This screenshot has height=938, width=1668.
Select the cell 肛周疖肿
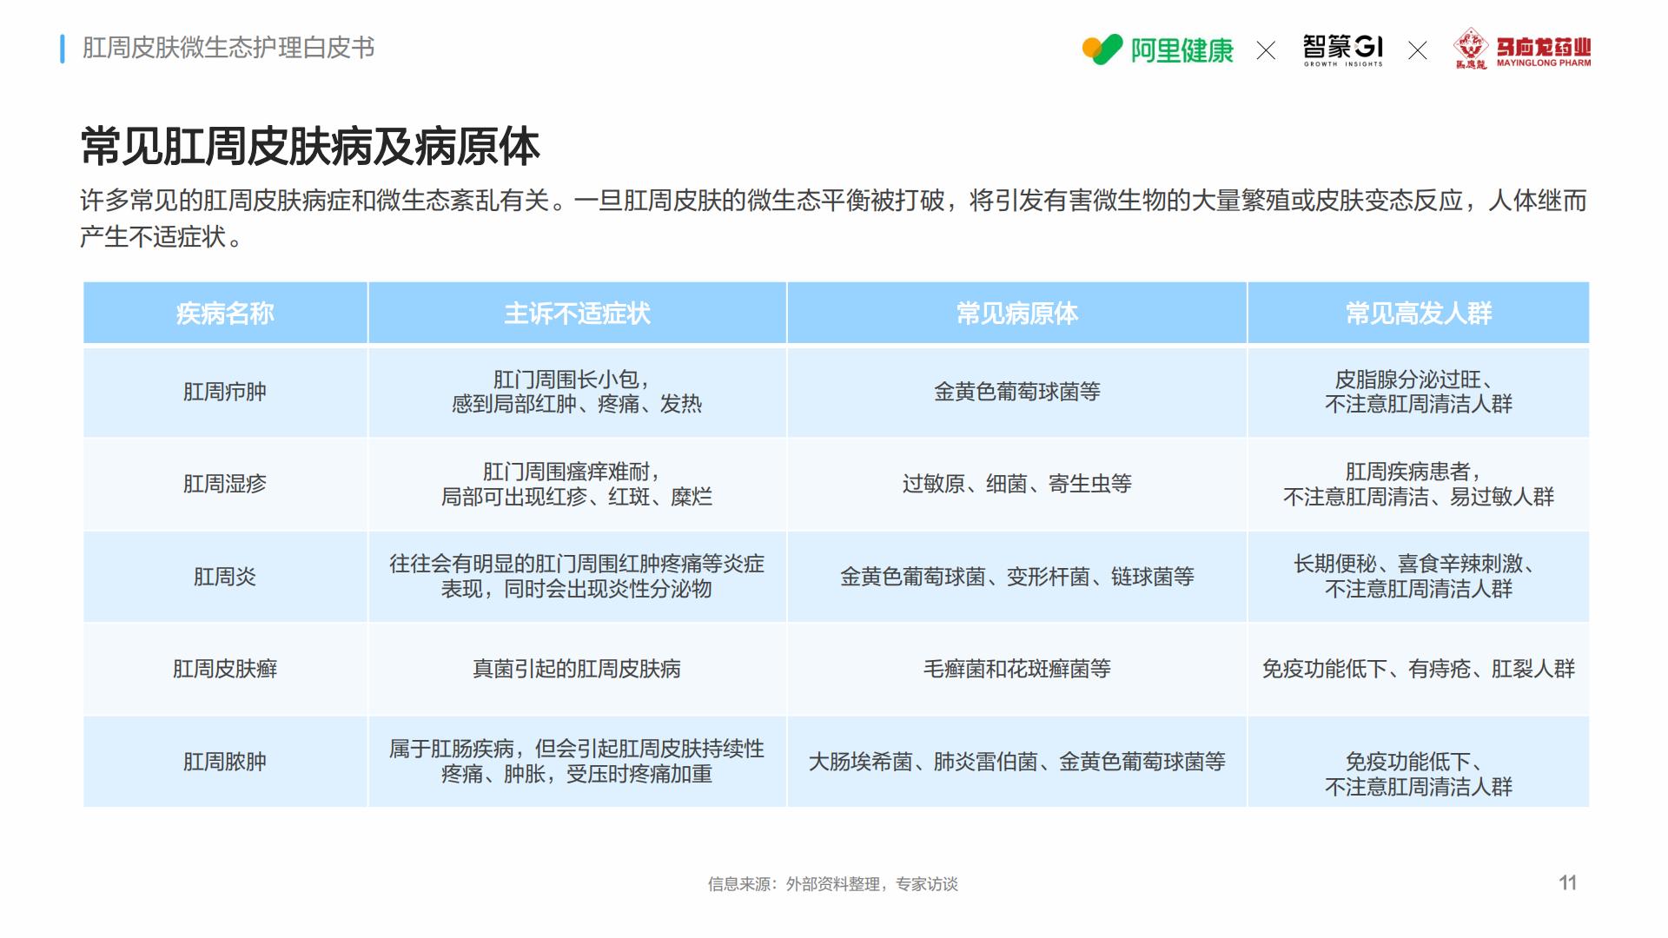tap(225, 392)
